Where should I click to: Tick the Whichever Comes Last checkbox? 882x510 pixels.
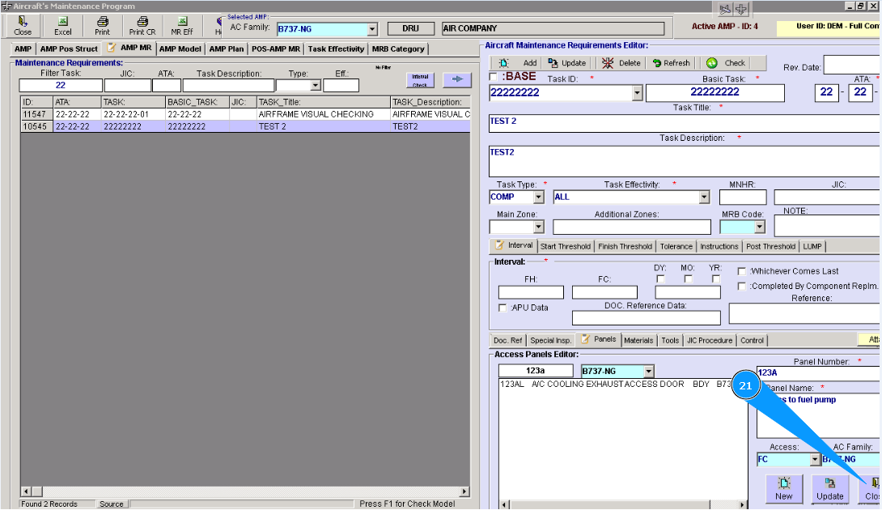point(742,271)
